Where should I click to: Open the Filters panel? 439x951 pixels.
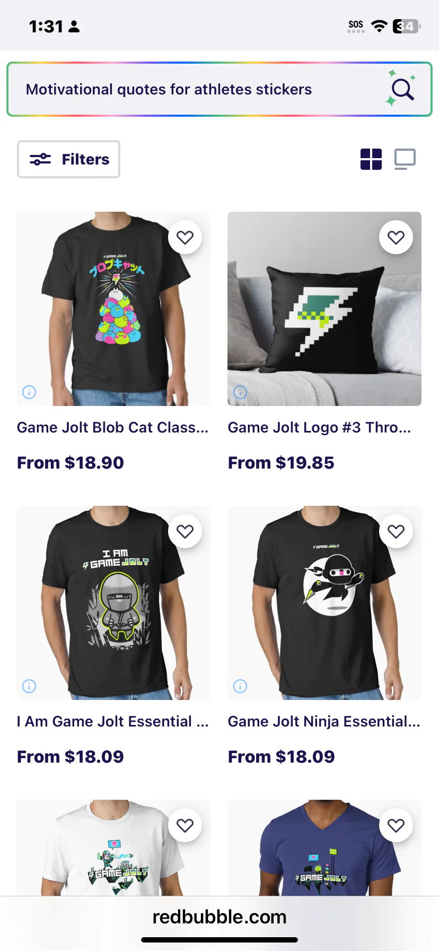(x=69, y=159)
